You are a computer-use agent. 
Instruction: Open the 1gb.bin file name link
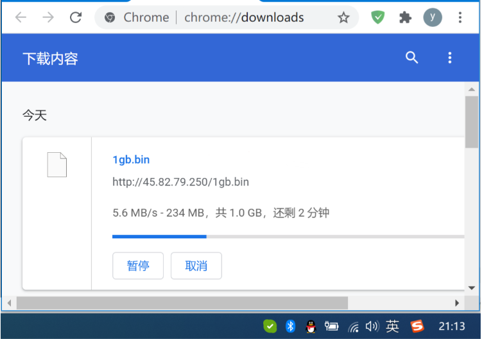(131, 160)
